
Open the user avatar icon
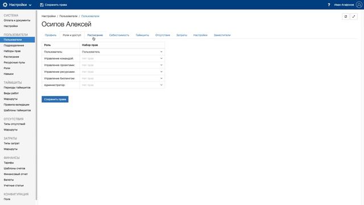[x=359, y=5]
